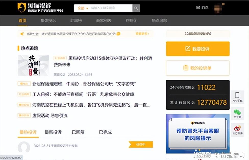This screenshot has height=160, width=249.
Task: Click the orange chat bubble after announcement
Action: pos(118,34)
